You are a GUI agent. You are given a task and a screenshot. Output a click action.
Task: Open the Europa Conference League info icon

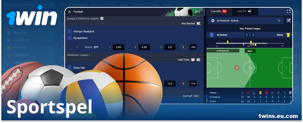[102, 18]
